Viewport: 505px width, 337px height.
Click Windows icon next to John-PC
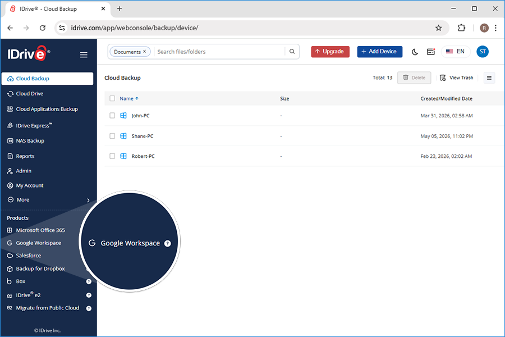123,116
